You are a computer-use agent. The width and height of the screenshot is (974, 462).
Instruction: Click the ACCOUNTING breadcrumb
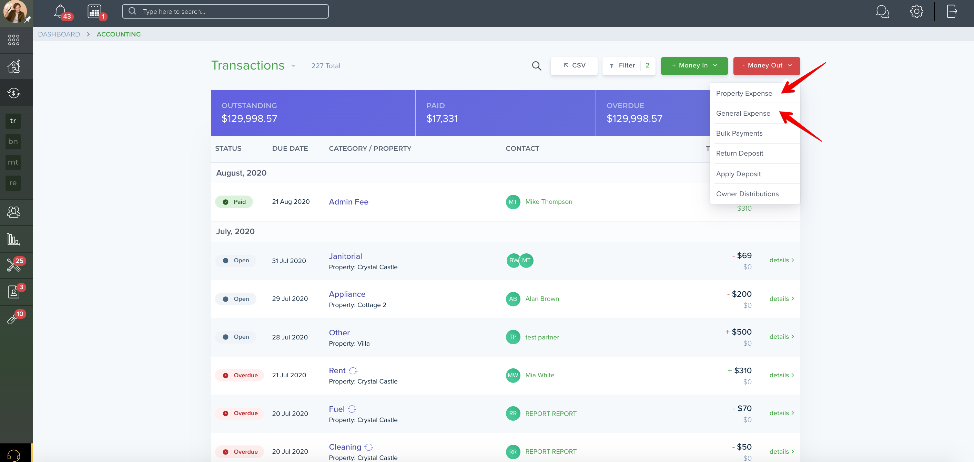pyautogui.click(x=118, y=34)
